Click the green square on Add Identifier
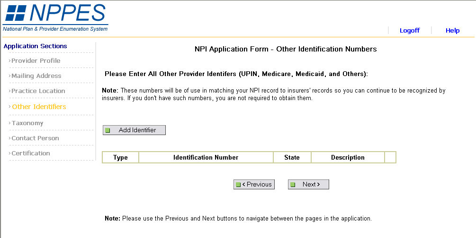Screen dimensions: 476x238 [x=108, y=130]
